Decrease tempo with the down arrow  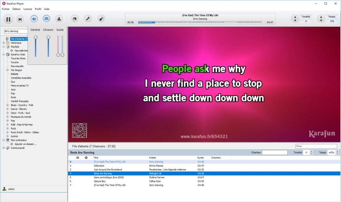pyautogui.click(x=321, y=21)
